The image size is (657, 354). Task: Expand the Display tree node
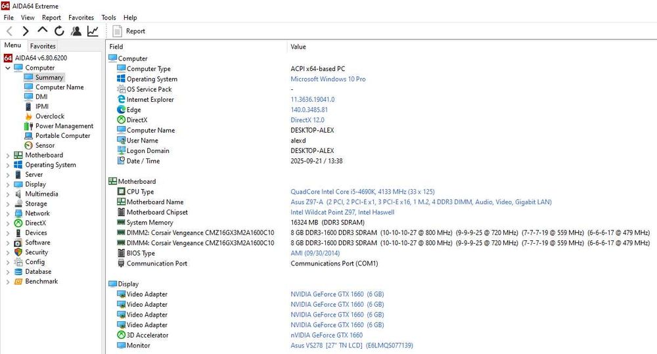coord(7,185)
